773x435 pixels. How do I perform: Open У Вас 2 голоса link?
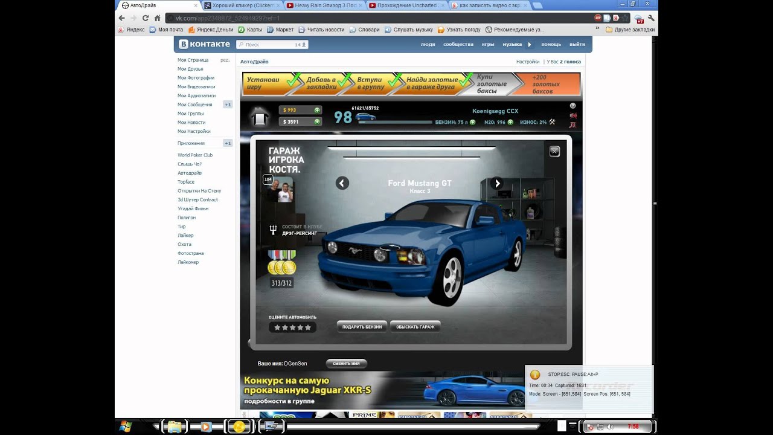(x=563, y=62)
